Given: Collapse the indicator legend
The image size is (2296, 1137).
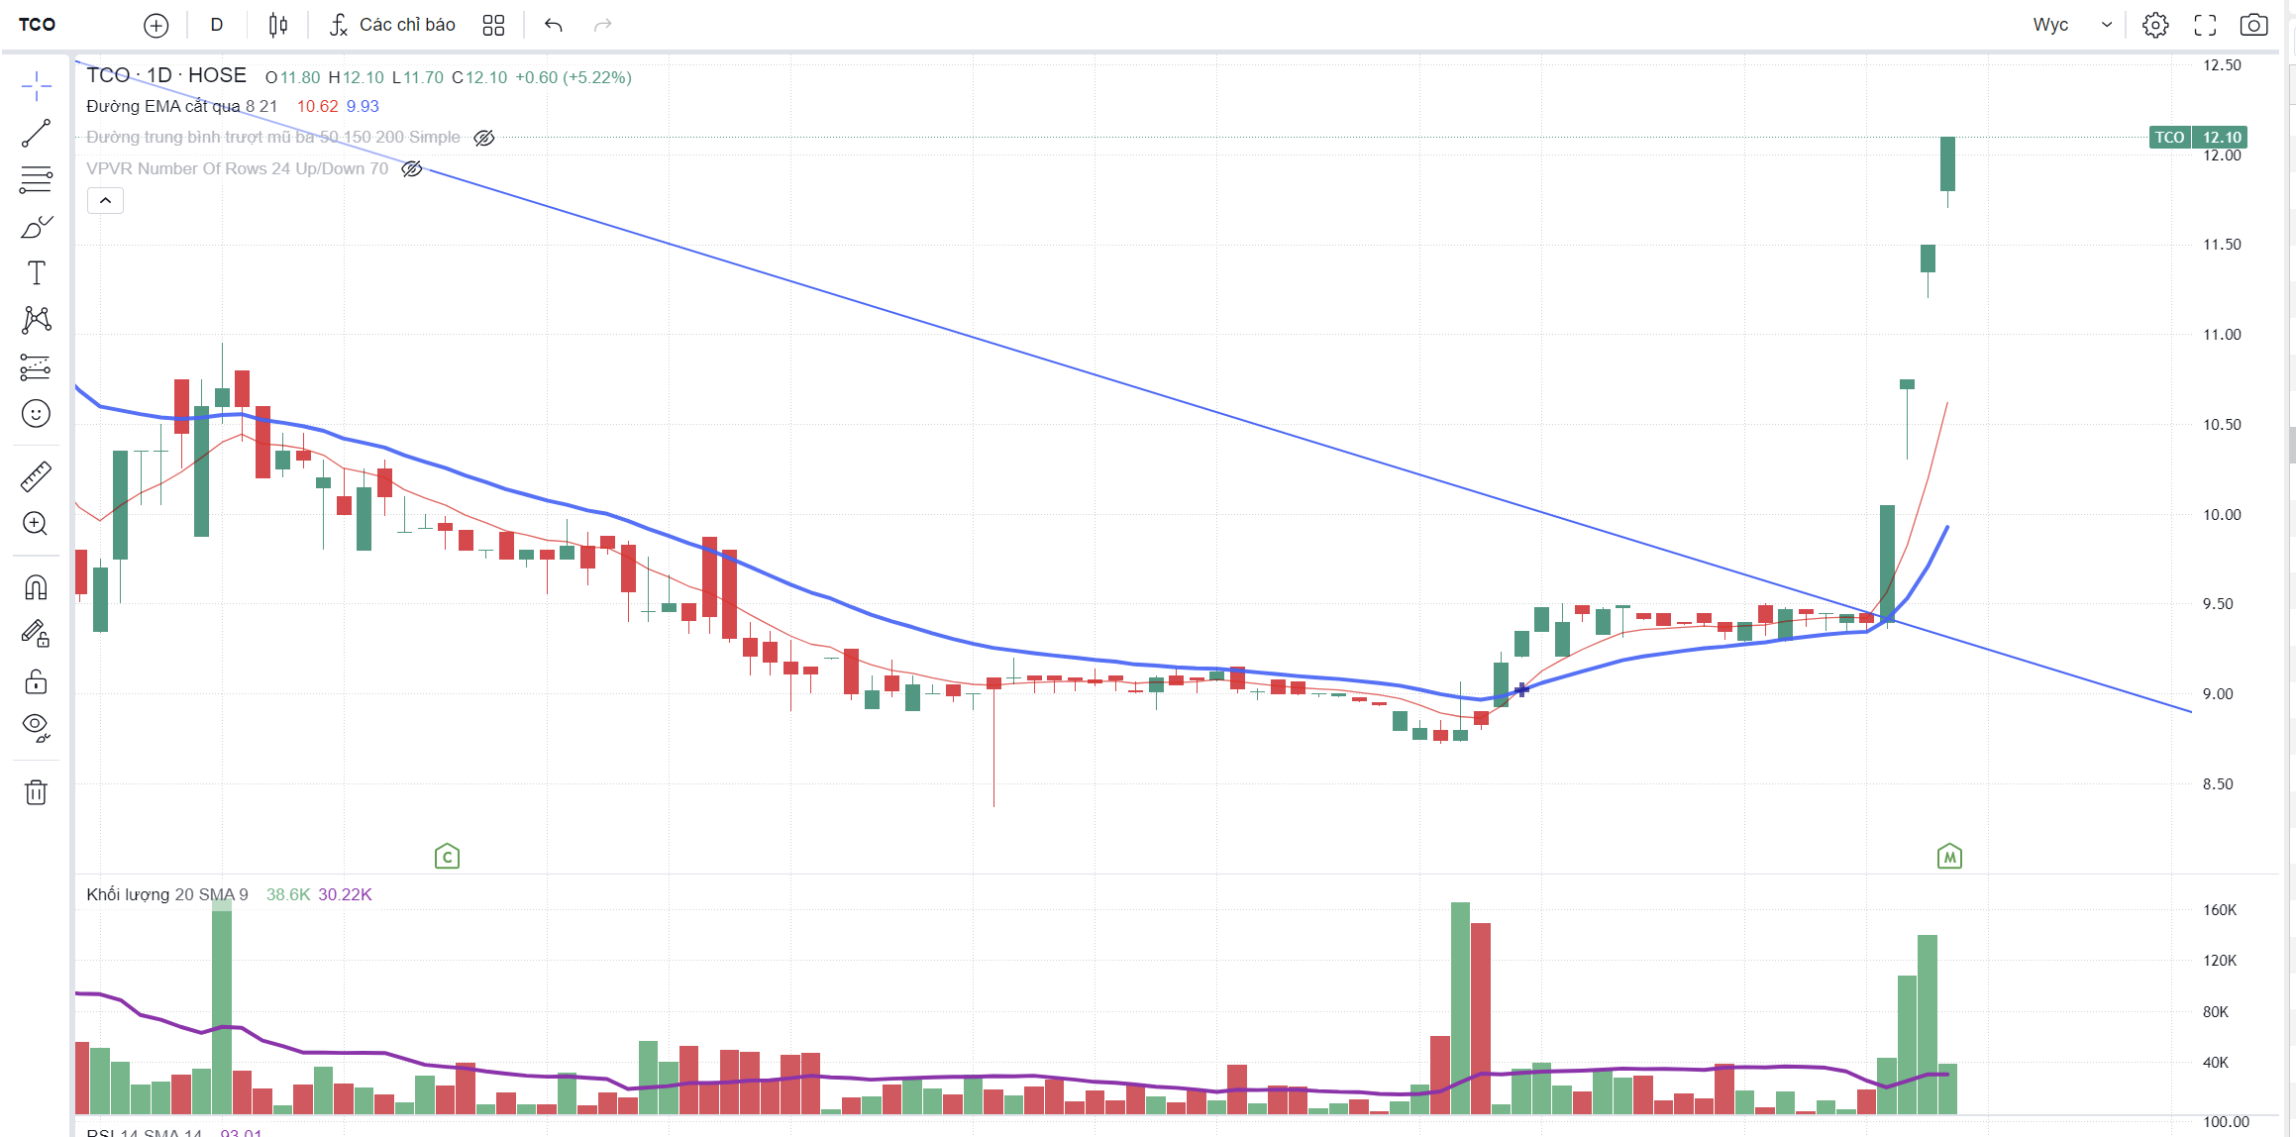Looking at the screenshot, I should (x=105, y=201).
